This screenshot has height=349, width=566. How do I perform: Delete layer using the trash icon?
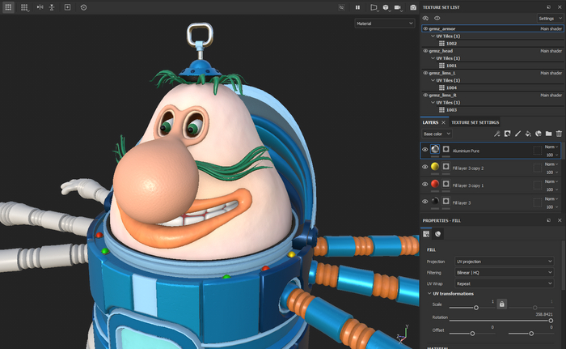[559, 134]
